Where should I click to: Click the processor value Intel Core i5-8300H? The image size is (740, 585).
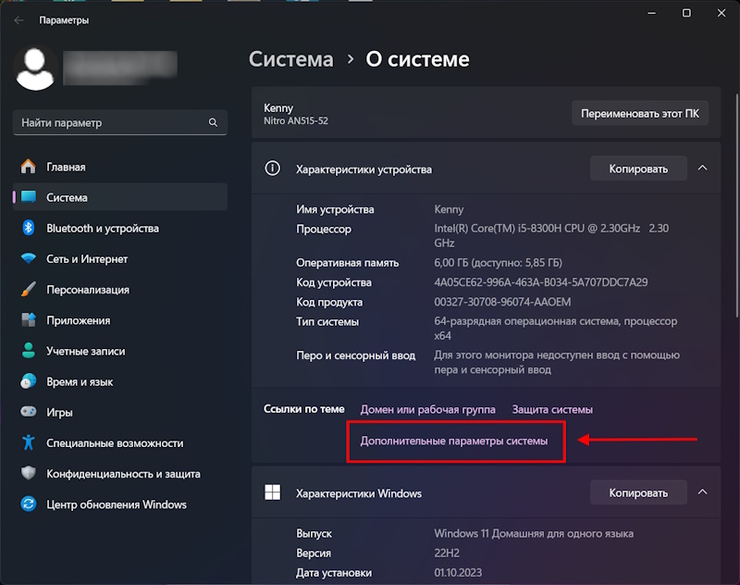coord(551,236)
